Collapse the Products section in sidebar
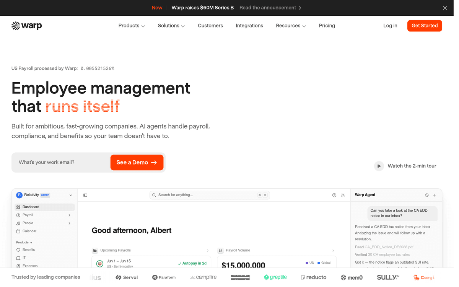 point(24,243)
